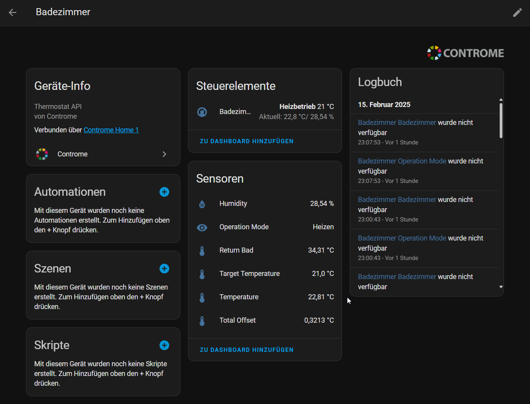Click first Badezimmer Badezimmer logbook entry link

tap(397, 123)
